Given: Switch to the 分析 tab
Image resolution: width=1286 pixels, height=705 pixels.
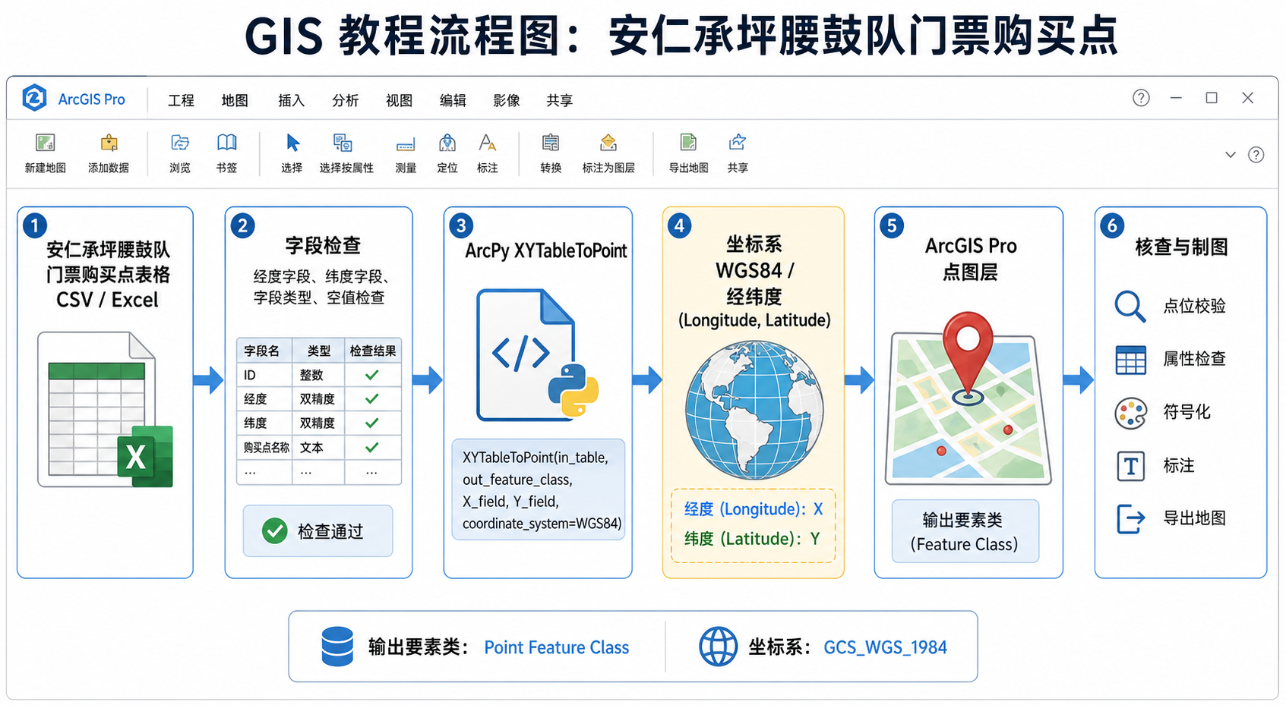Looking at the screenshot, I should [x=345, y=100].
